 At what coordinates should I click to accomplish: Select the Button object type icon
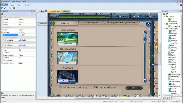[170, 31]
